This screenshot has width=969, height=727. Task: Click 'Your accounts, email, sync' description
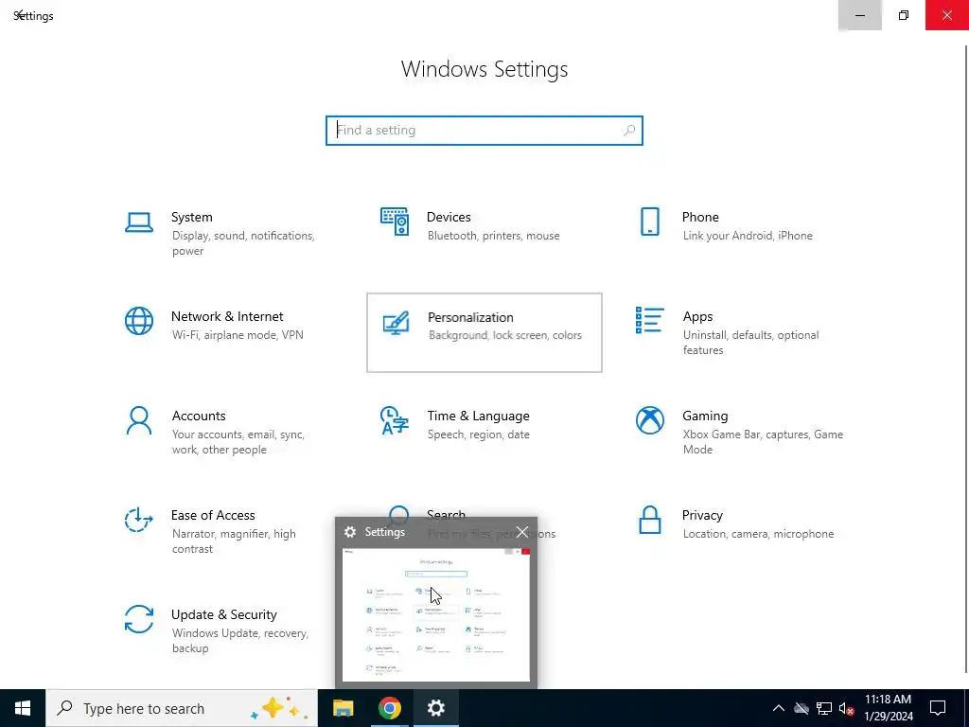coord(238,442)
